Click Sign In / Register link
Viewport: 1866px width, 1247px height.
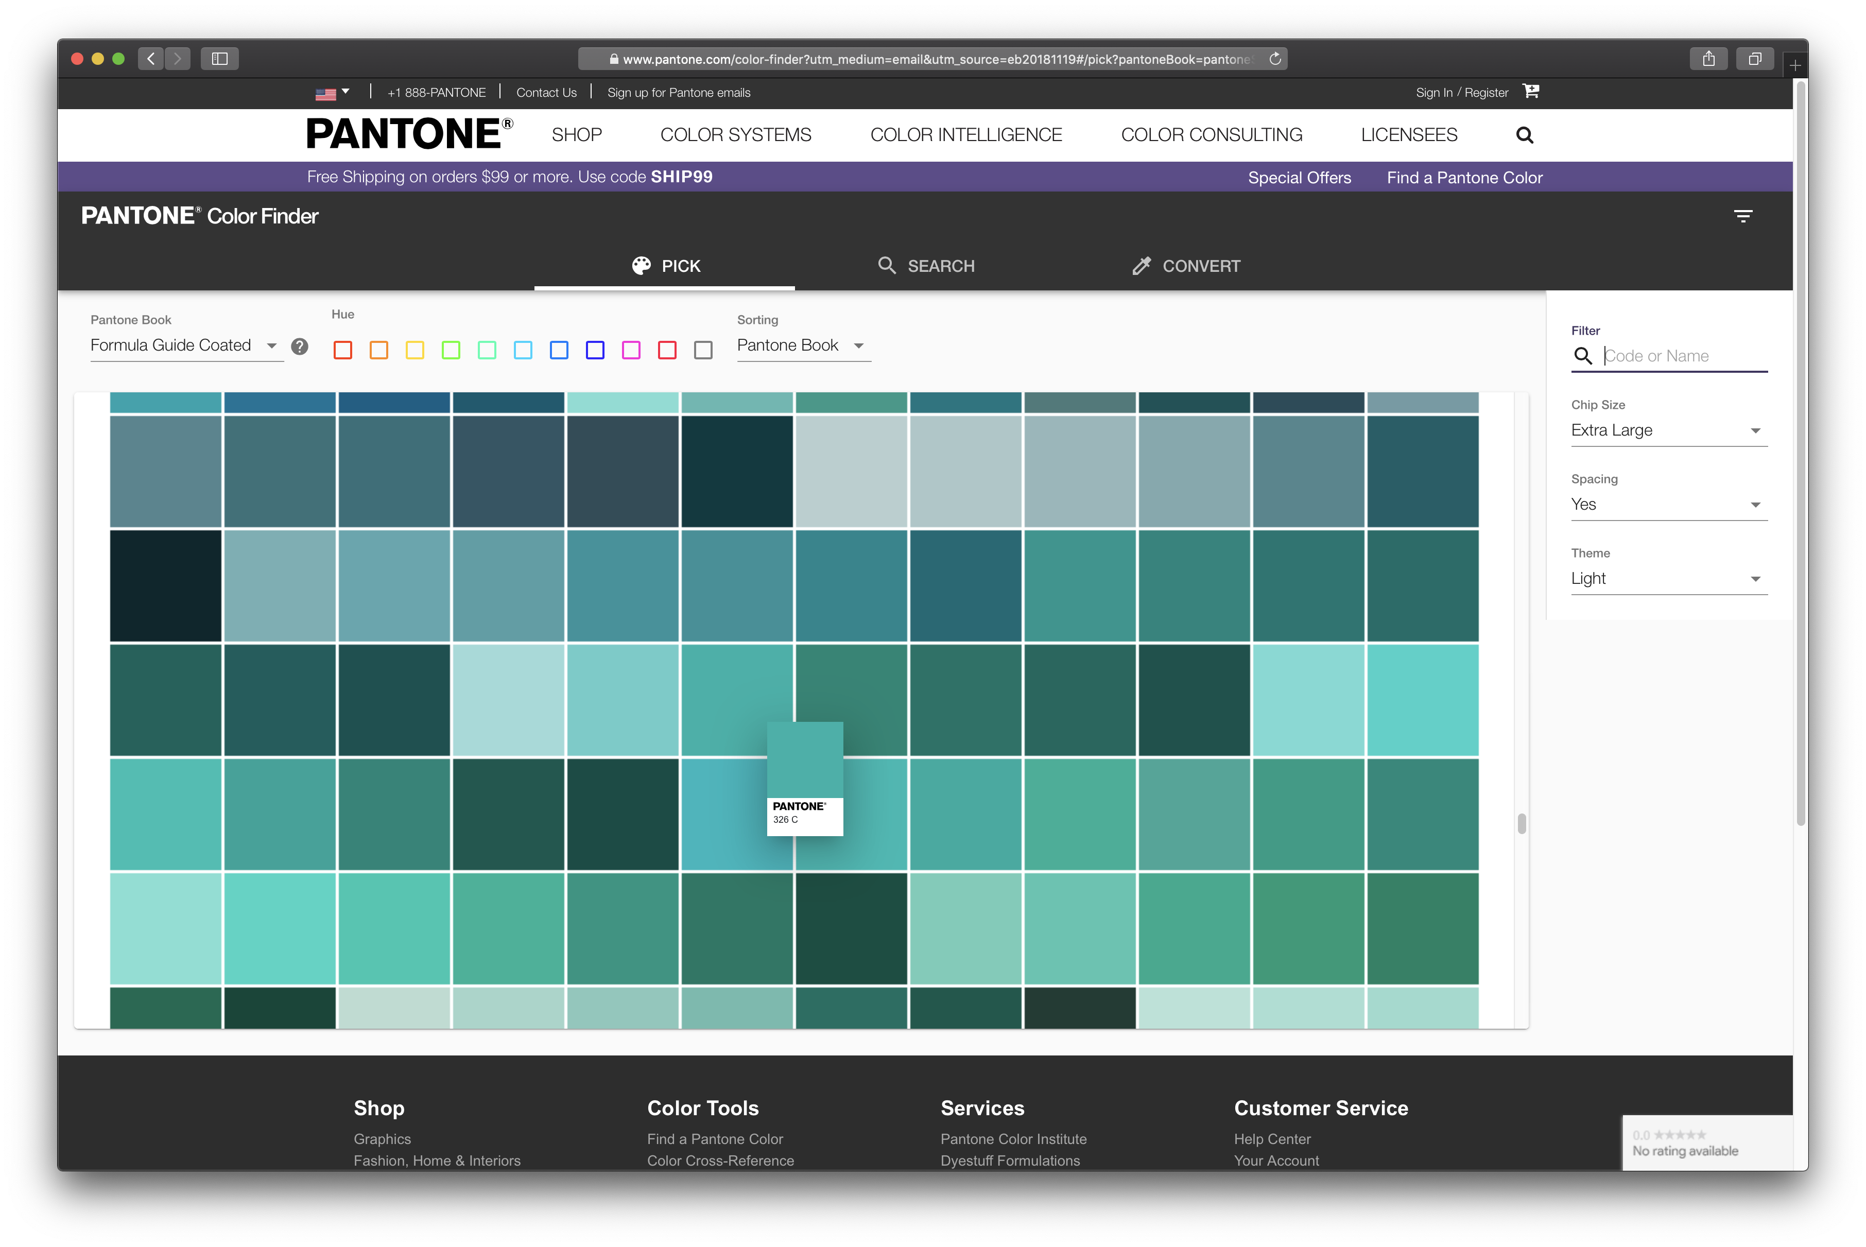1462,93
